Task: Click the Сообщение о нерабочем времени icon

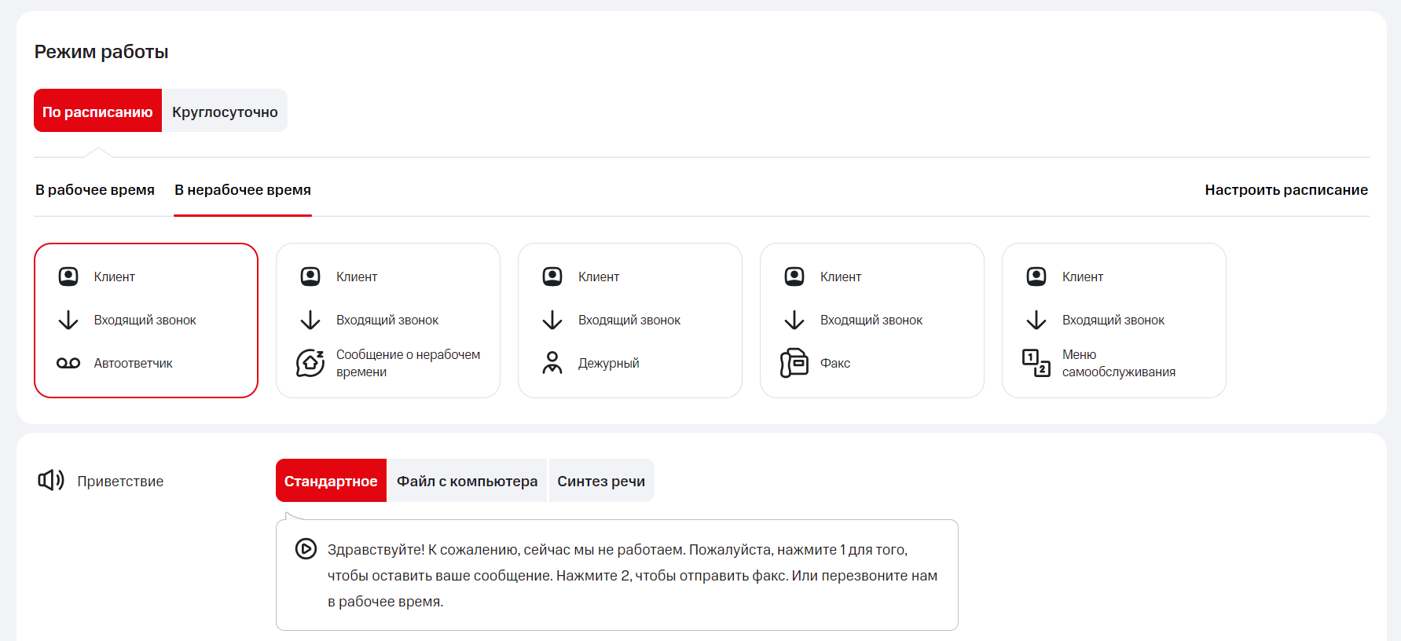Action: coord(310,363)
